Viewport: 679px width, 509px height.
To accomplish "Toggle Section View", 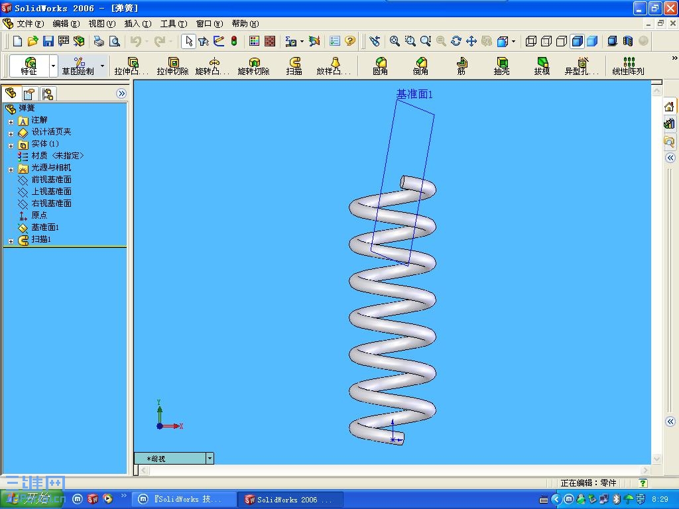I will [x=628, y=41].
